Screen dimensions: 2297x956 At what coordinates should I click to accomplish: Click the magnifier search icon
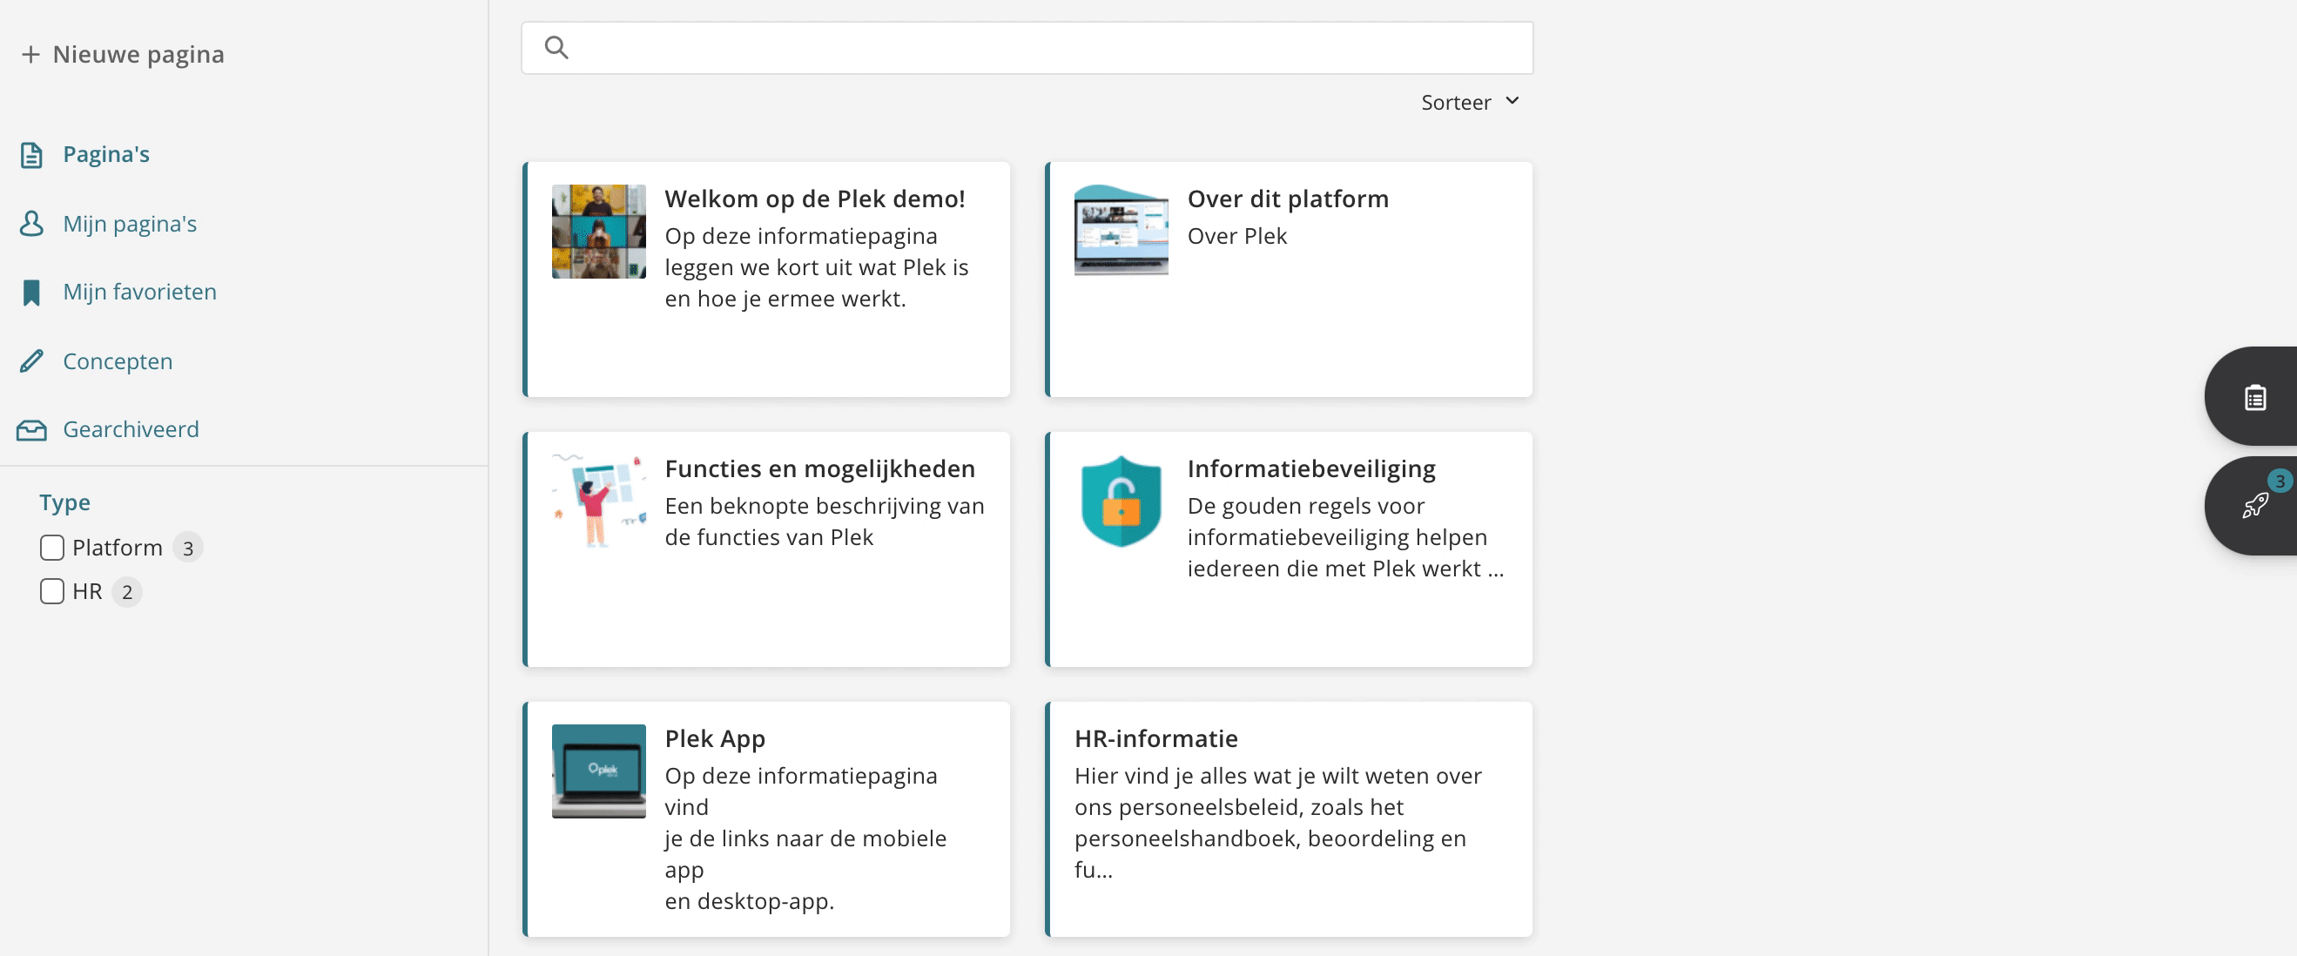(556, 47)
